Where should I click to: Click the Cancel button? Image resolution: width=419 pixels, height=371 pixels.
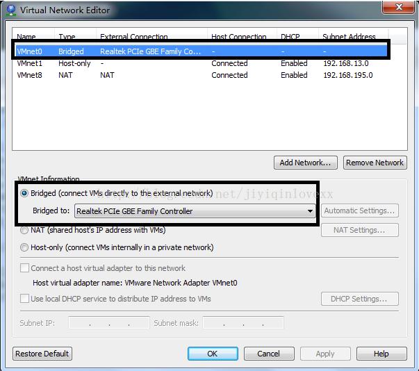click(x=269, y=354)
